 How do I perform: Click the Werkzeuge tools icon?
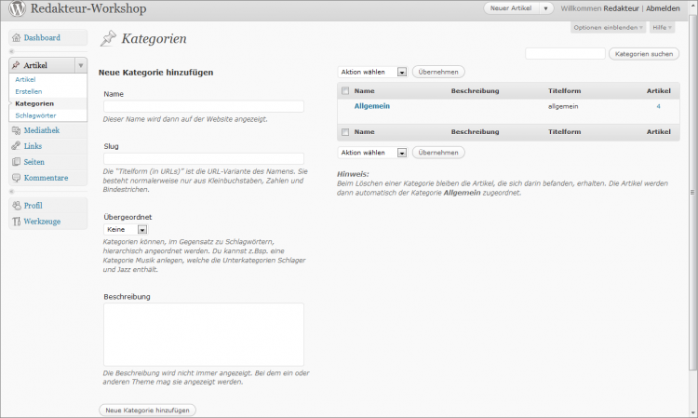pos(17,222)
